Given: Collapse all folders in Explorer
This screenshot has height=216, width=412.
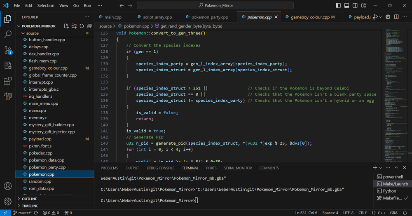Looking at the screenshot, I should pyautogui.click(x=89, y=26).
